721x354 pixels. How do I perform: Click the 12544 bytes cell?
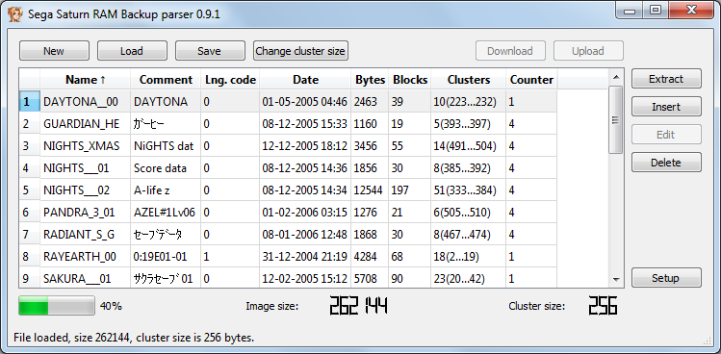370,190
